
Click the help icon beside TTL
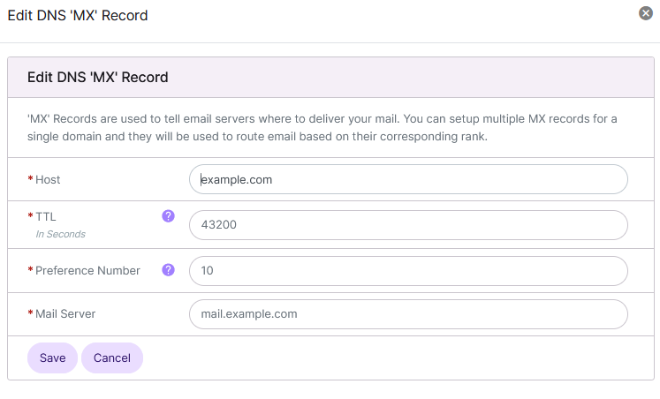click(x=168, y=215)
